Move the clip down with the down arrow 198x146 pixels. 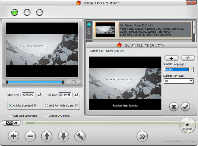(64, 136)
